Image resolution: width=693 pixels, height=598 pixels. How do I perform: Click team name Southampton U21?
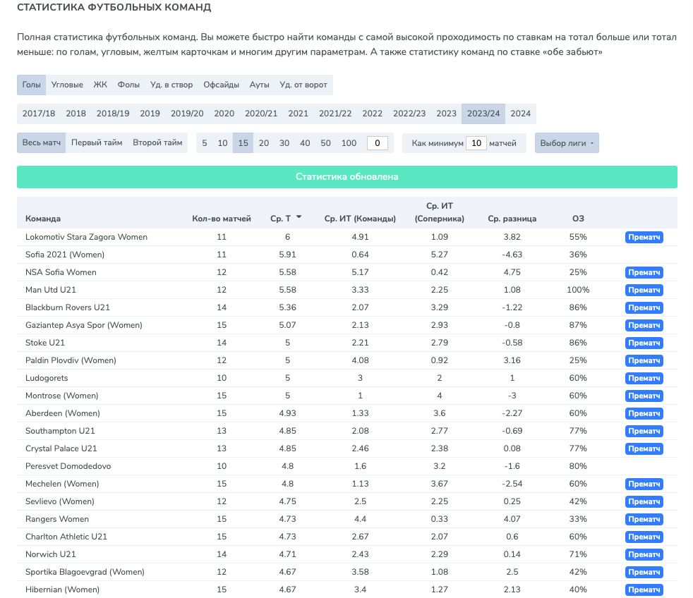tap(60, 431)
